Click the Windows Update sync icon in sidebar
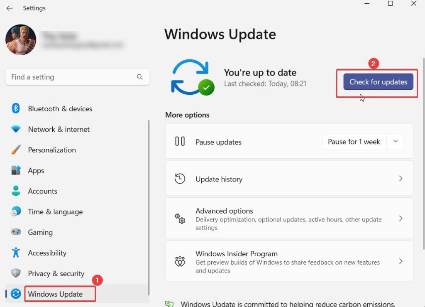This screenshot has height=307, width=425. coord(16,294)
